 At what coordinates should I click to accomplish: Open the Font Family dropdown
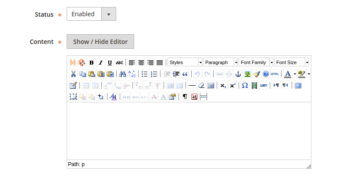(x=256, y=62)
